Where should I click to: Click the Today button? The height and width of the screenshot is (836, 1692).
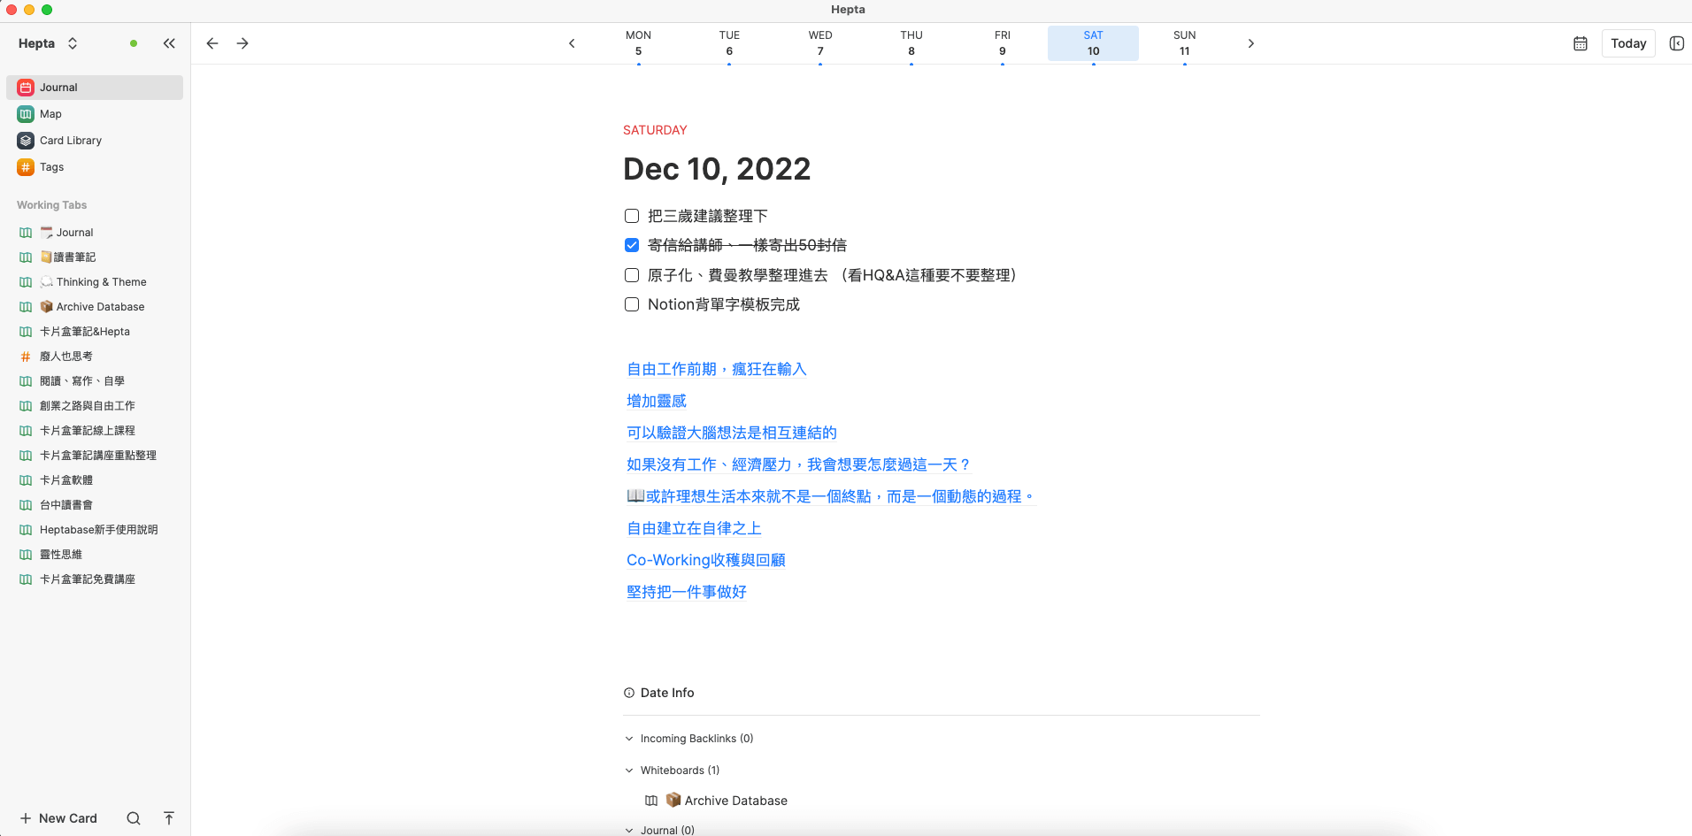[1628, 42]
